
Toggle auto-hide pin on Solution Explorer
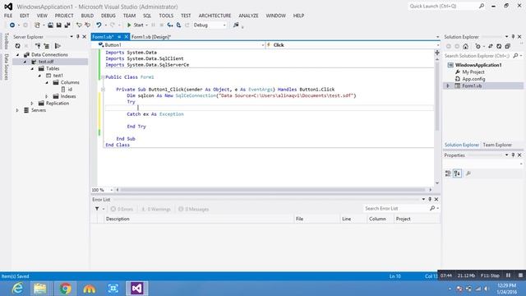coord(513,36)
